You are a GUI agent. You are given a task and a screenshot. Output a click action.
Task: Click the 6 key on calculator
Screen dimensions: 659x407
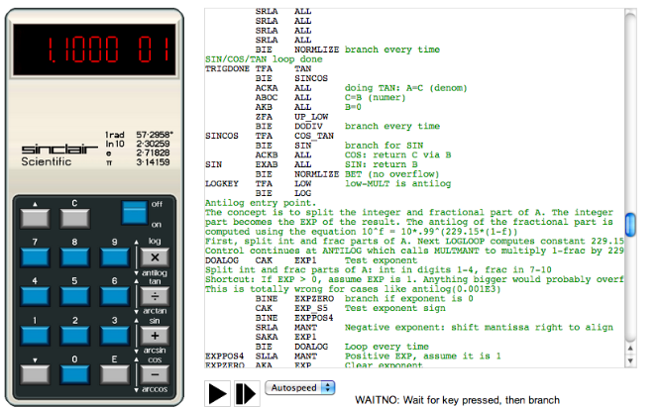(114, 296)
